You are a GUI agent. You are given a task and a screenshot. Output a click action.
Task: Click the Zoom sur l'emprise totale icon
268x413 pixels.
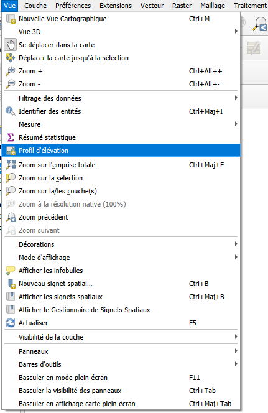pos(11,165)
